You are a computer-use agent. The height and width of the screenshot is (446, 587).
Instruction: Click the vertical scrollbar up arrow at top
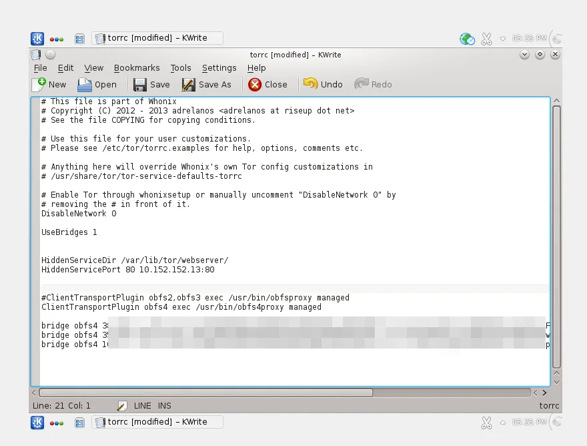[557, 101]
